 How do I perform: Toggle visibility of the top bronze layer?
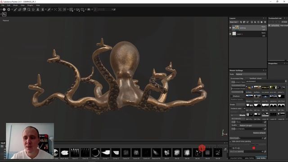pos(230,28)
